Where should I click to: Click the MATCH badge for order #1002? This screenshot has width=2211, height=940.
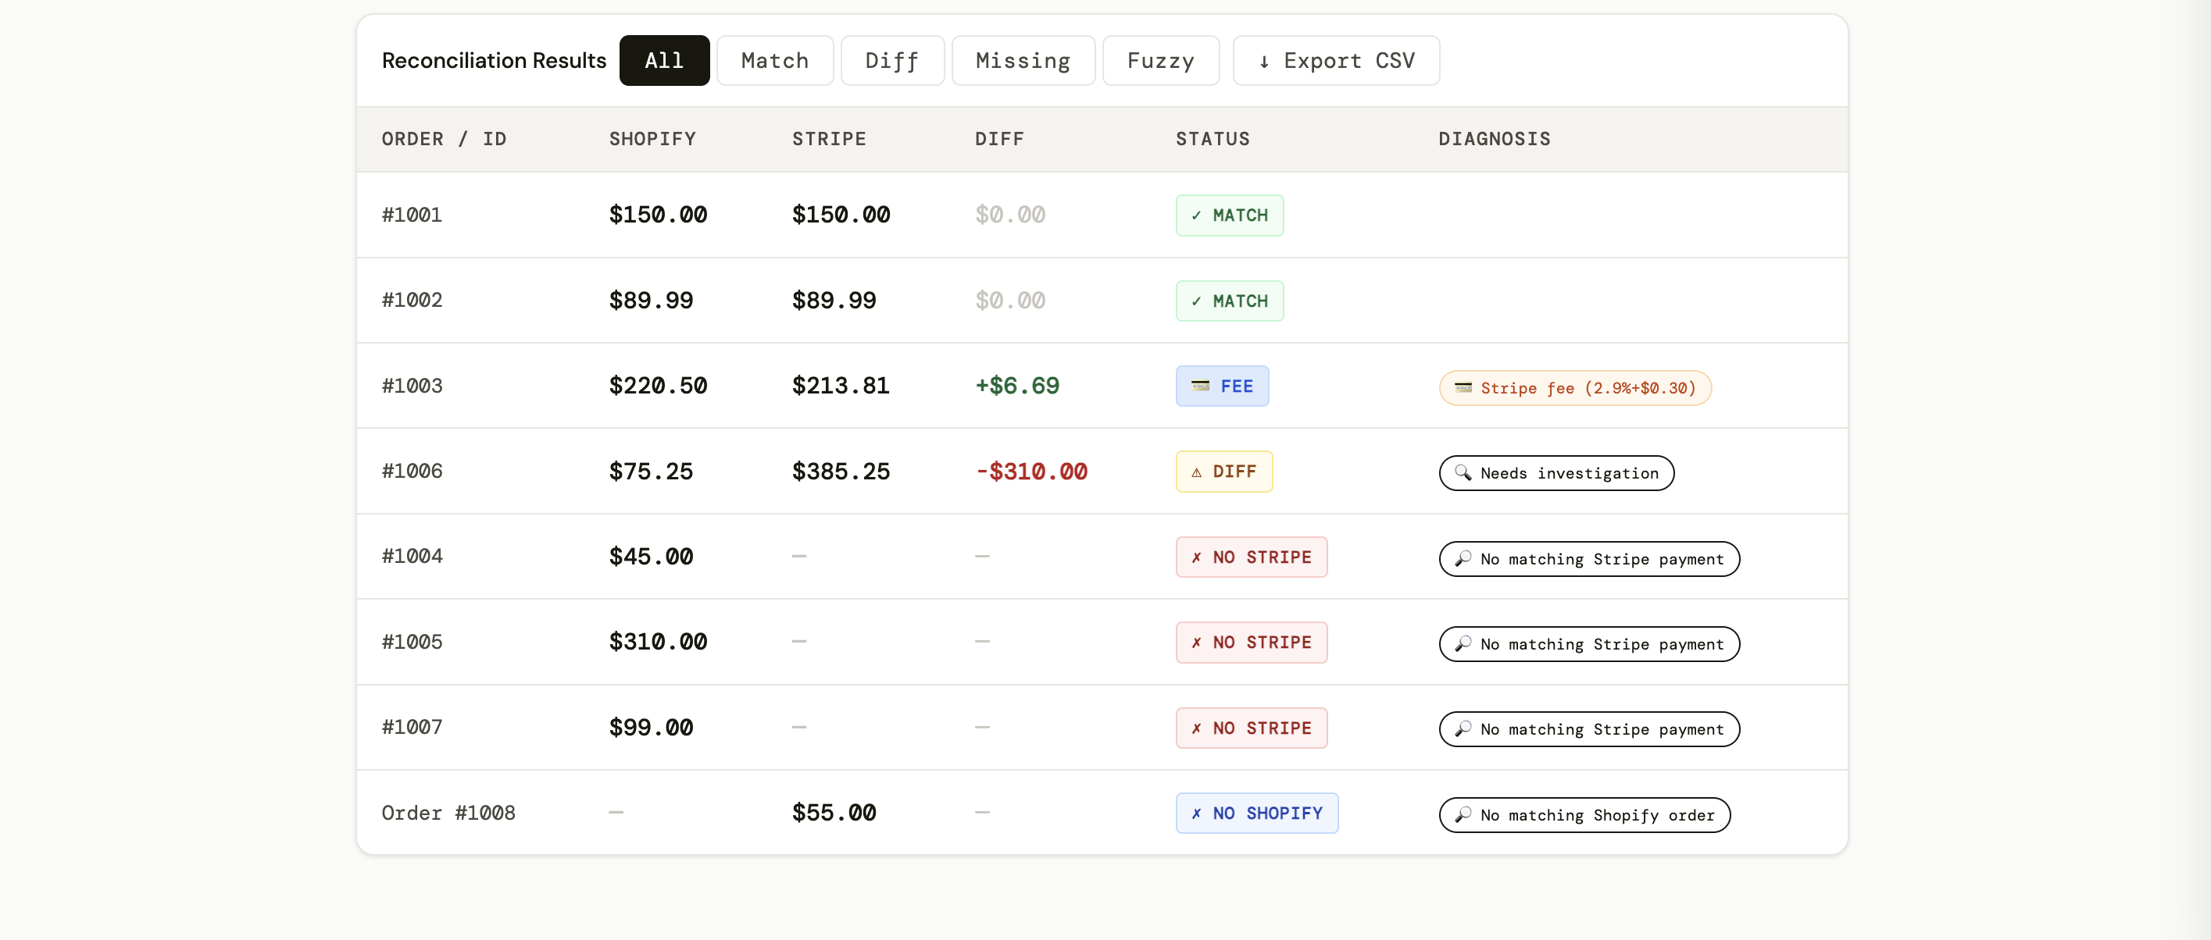pos(1229,301)
